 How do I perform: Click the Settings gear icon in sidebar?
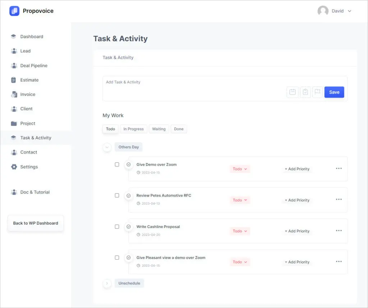(x=14, y=167)
